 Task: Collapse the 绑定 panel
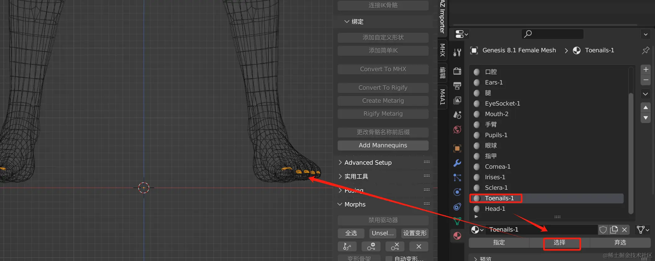coord(354,22)
